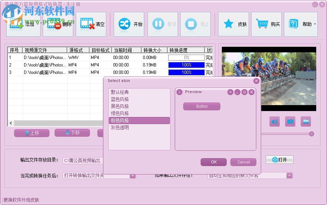Click the 转换进度 column header
327x205 pixels.
tap(186, 50)
